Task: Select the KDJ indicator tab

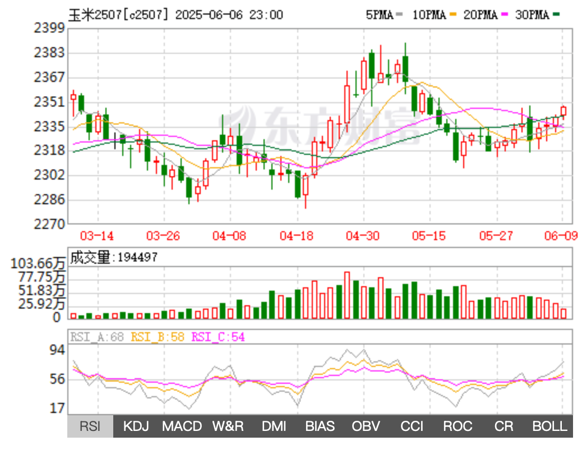Action: (136, 426)
